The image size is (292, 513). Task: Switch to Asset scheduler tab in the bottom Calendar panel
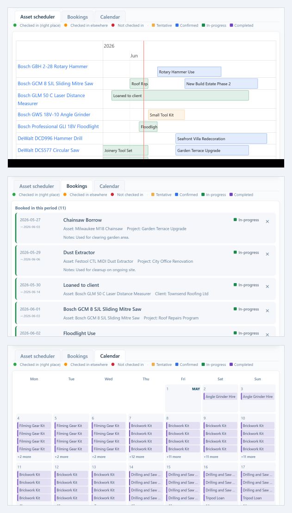[x=37, y=356]
